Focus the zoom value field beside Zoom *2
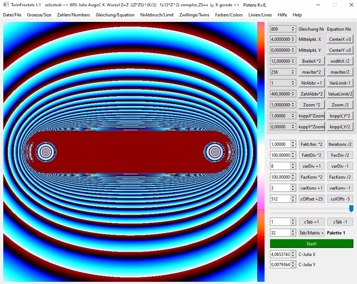This screenshot has width=357, height=284. click(x=283, y=105)
